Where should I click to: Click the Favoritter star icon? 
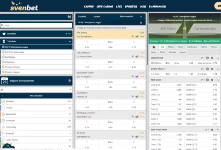coord(4,34)
